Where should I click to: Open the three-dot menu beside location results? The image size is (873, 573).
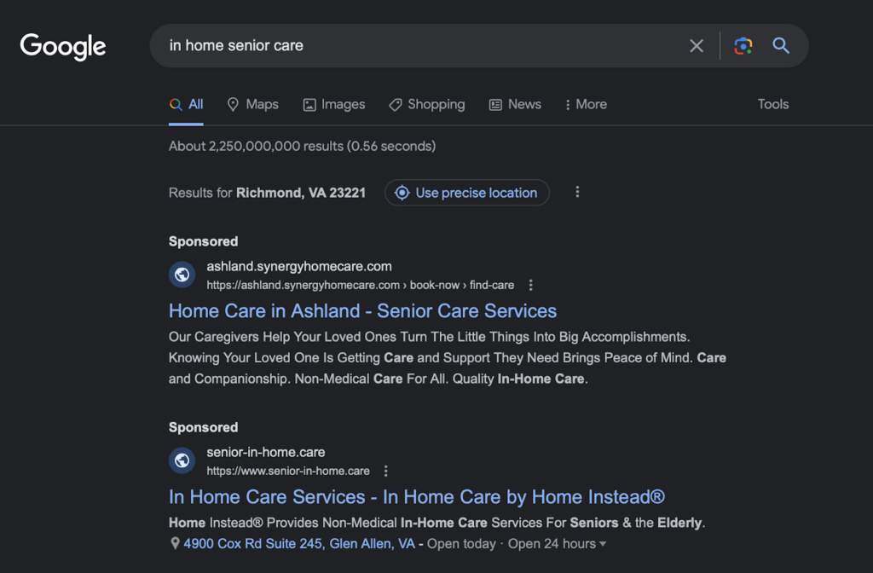pos(577,193)
